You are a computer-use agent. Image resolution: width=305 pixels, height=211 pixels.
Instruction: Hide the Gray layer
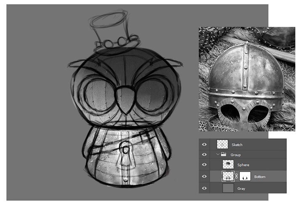coord(204,188)
